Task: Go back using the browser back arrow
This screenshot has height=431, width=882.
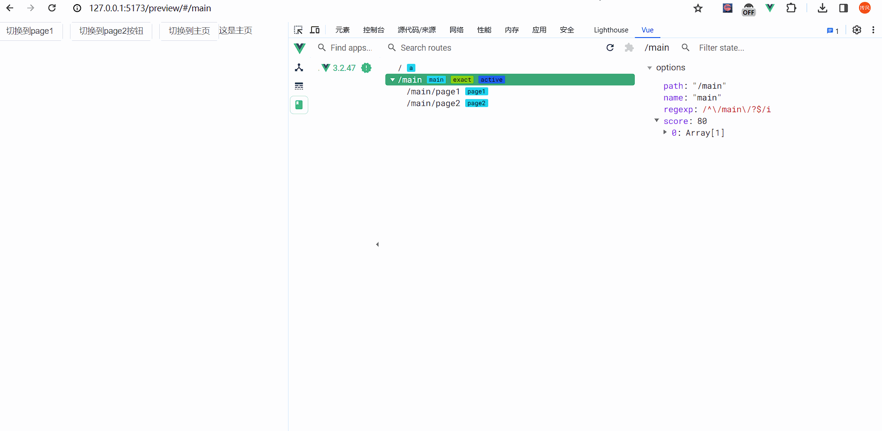Action: (10, 8)
